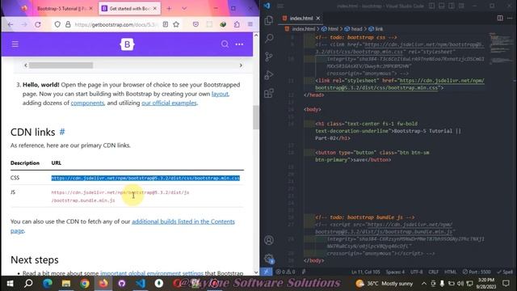Click the page vertical scrollbar thumb
The width and height of the screenshot is (517, 291).
click(256, 117)
